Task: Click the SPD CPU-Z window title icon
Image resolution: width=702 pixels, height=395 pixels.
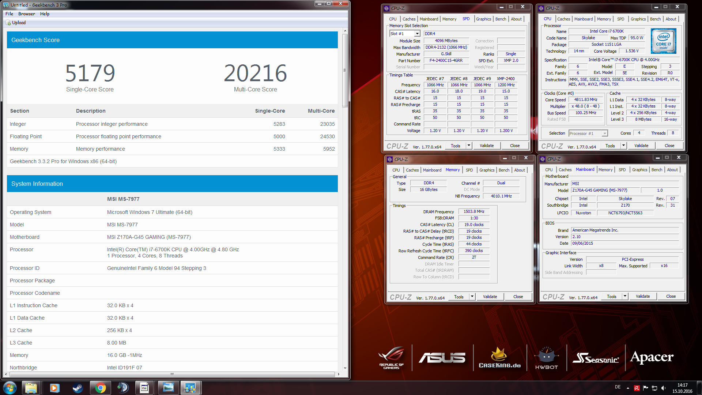Action: point(386,8)
